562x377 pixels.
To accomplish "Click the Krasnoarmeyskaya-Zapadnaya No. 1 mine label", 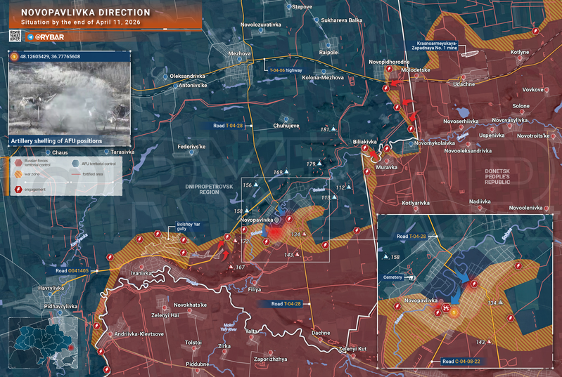I will (433, 46).
